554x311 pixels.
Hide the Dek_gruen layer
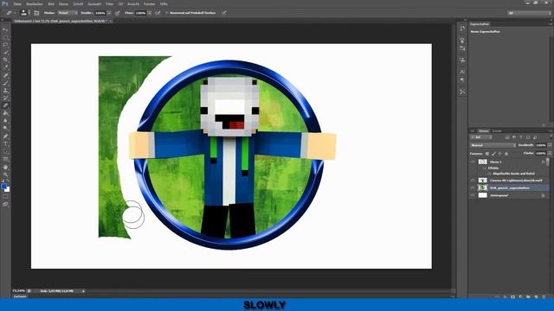click(473, 188)
